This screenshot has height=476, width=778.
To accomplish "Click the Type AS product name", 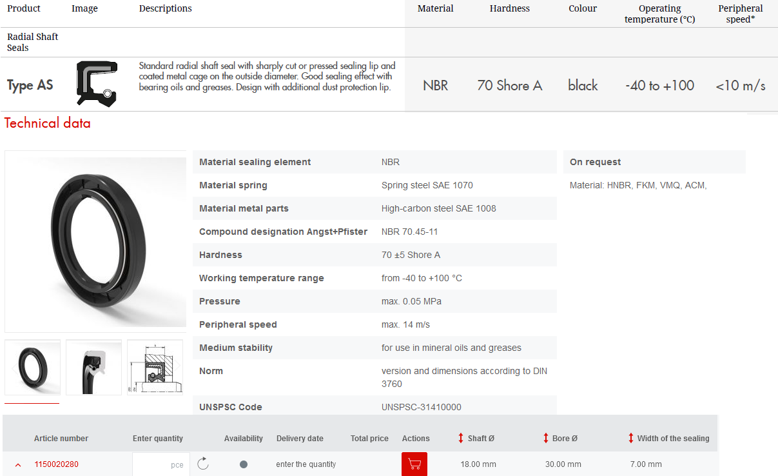I will [30, 85].
